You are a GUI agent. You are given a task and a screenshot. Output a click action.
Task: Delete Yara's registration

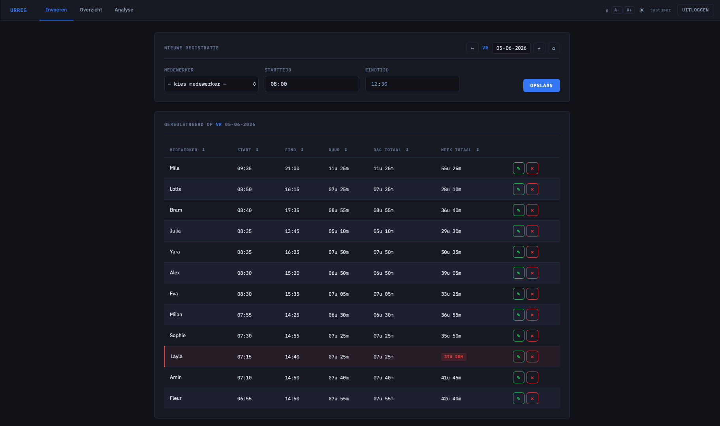click(532, 252)
